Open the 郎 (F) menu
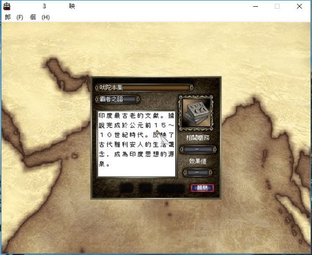The width and height of the screenshot is (312, 255). (x=14, y=17)
